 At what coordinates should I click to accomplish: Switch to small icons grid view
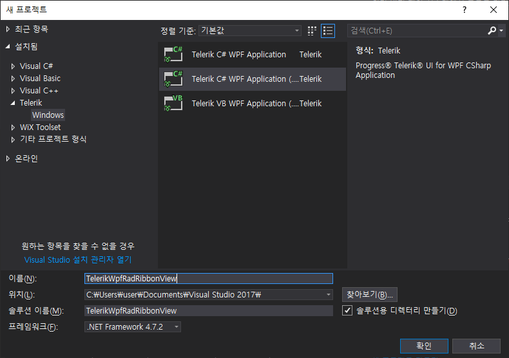[312, 31]
